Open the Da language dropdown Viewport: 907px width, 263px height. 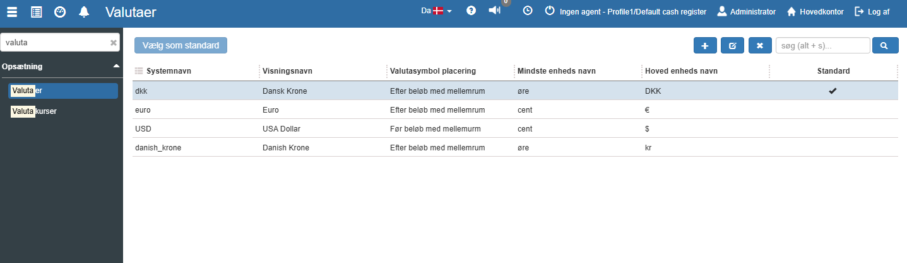pos(436,11)
